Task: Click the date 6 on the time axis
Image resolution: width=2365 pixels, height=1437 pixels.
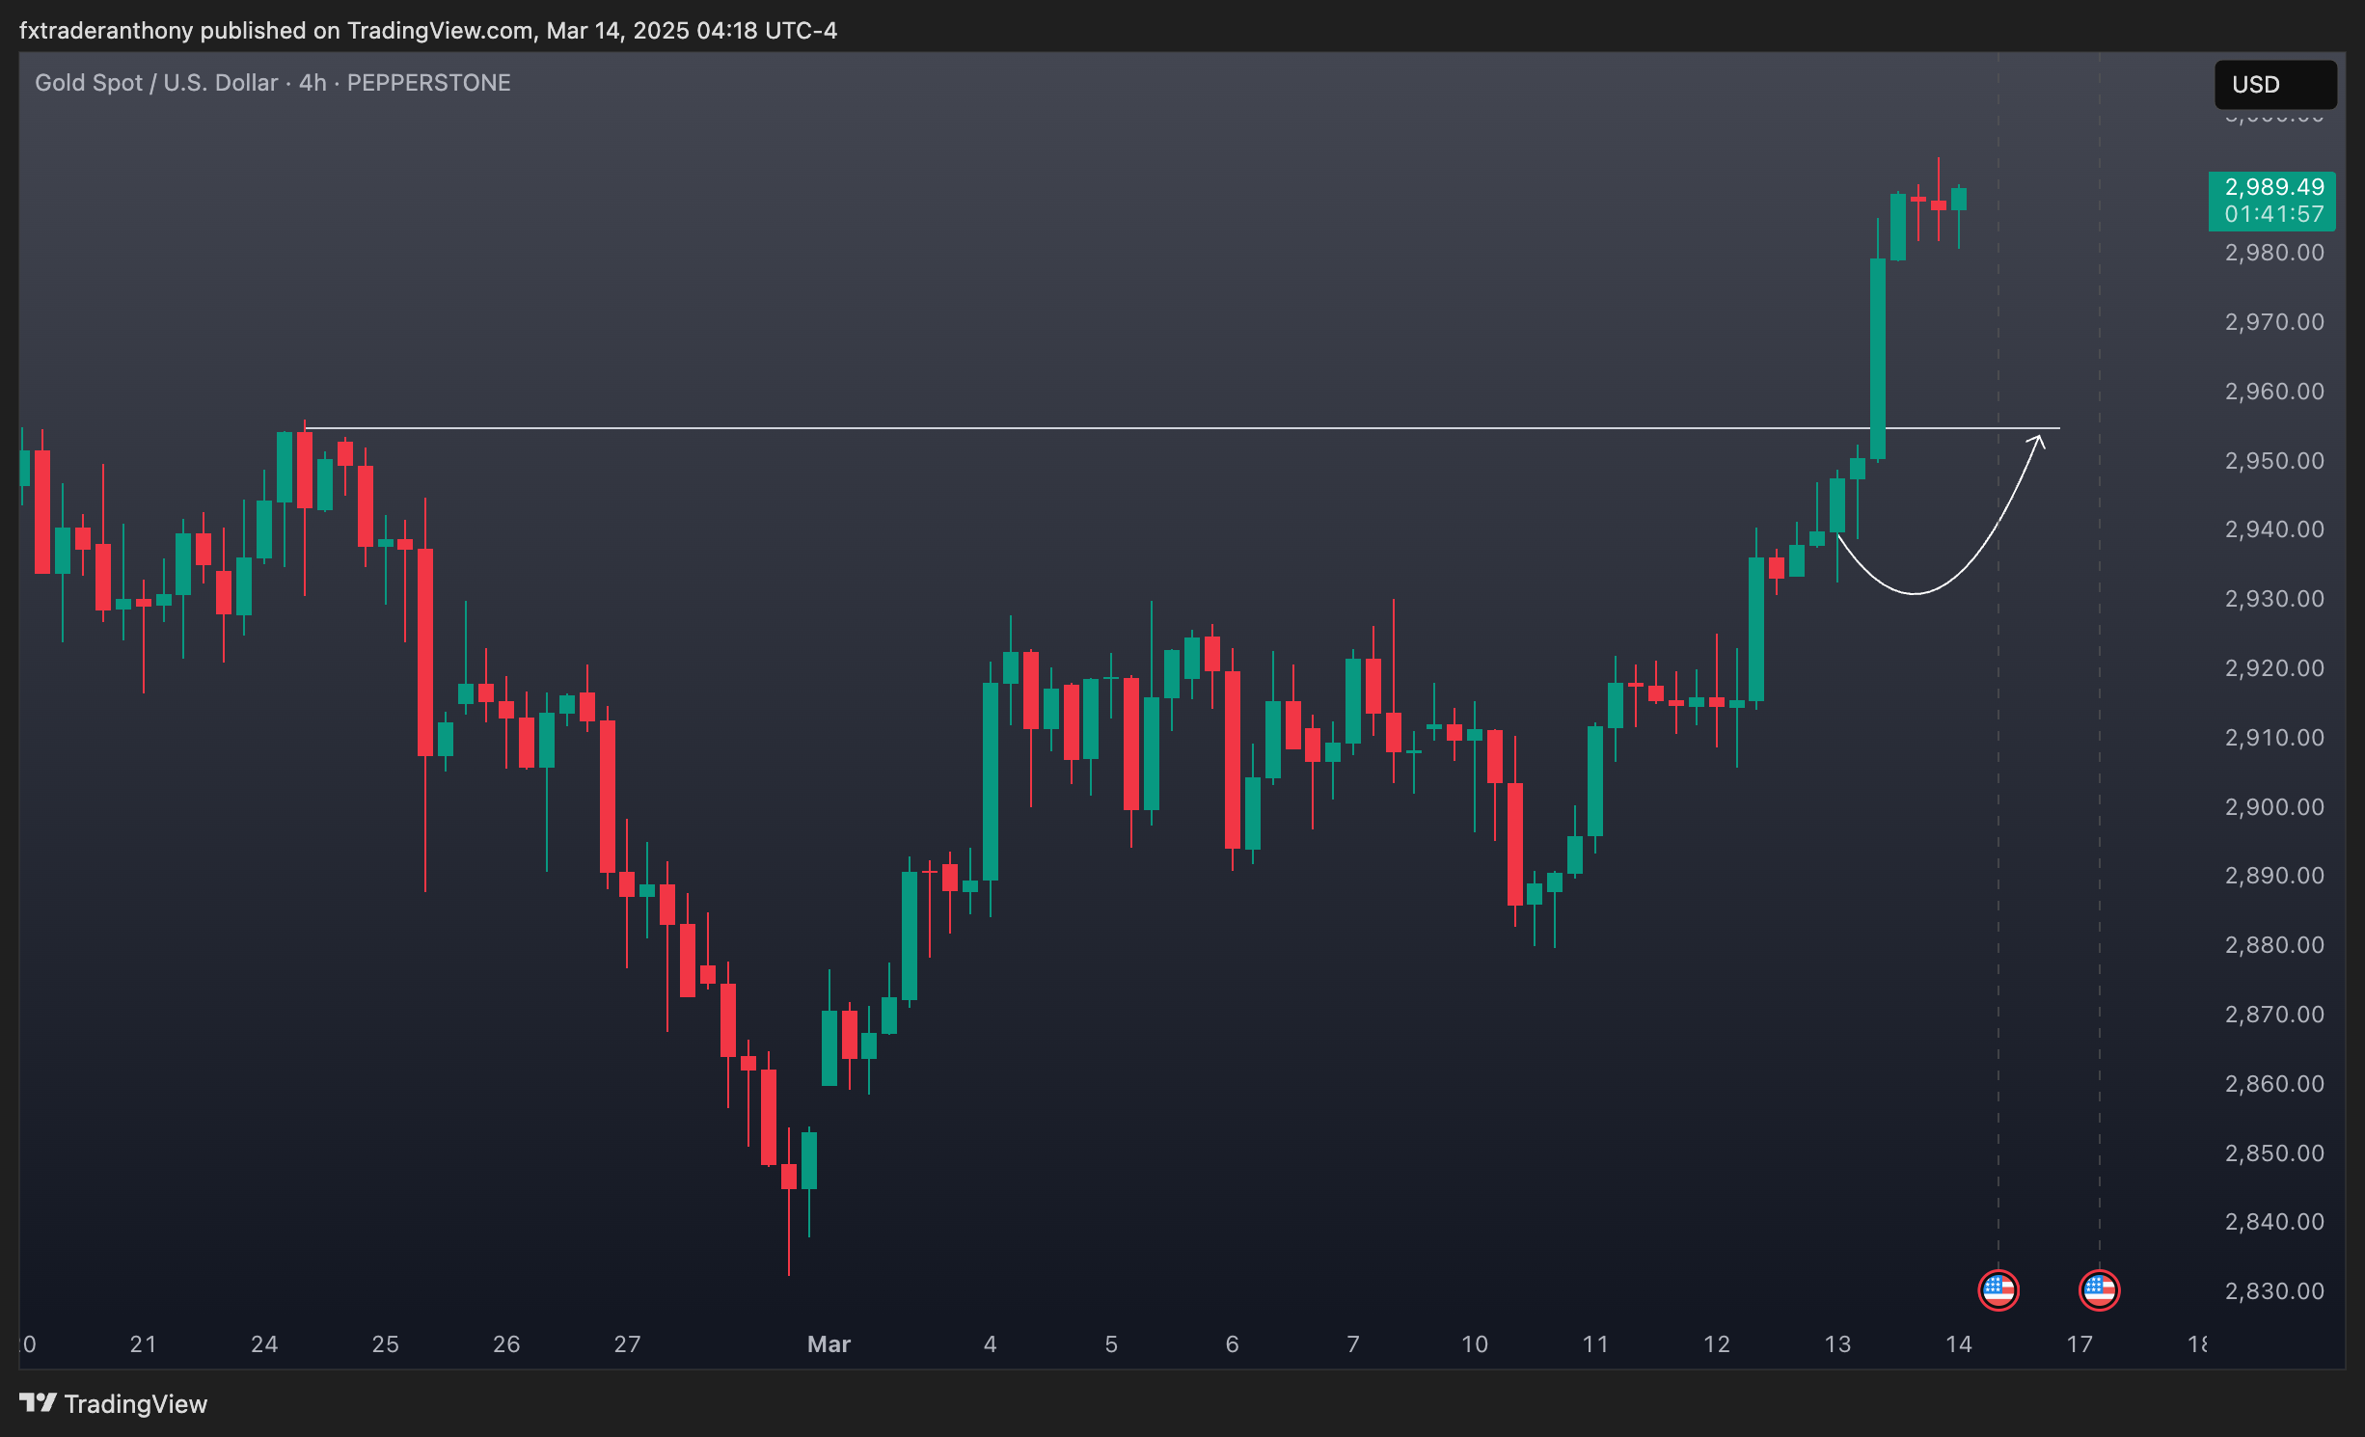Action: [1232, 1344]
